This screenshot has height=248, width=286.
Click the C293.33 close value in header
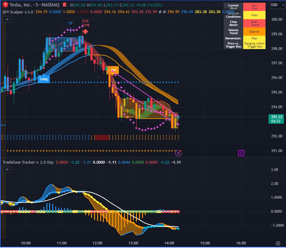127,5
